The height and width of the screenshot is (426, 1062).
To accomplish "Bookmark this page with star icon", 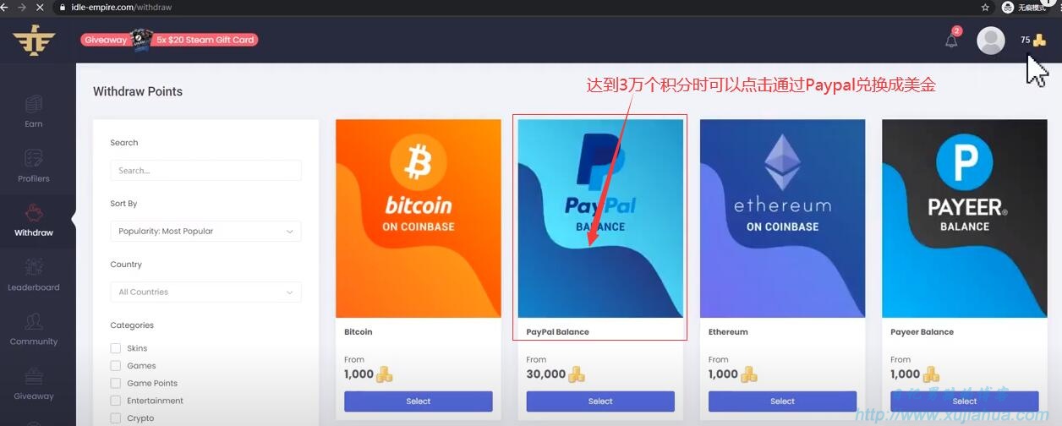I will coord(985,7).
